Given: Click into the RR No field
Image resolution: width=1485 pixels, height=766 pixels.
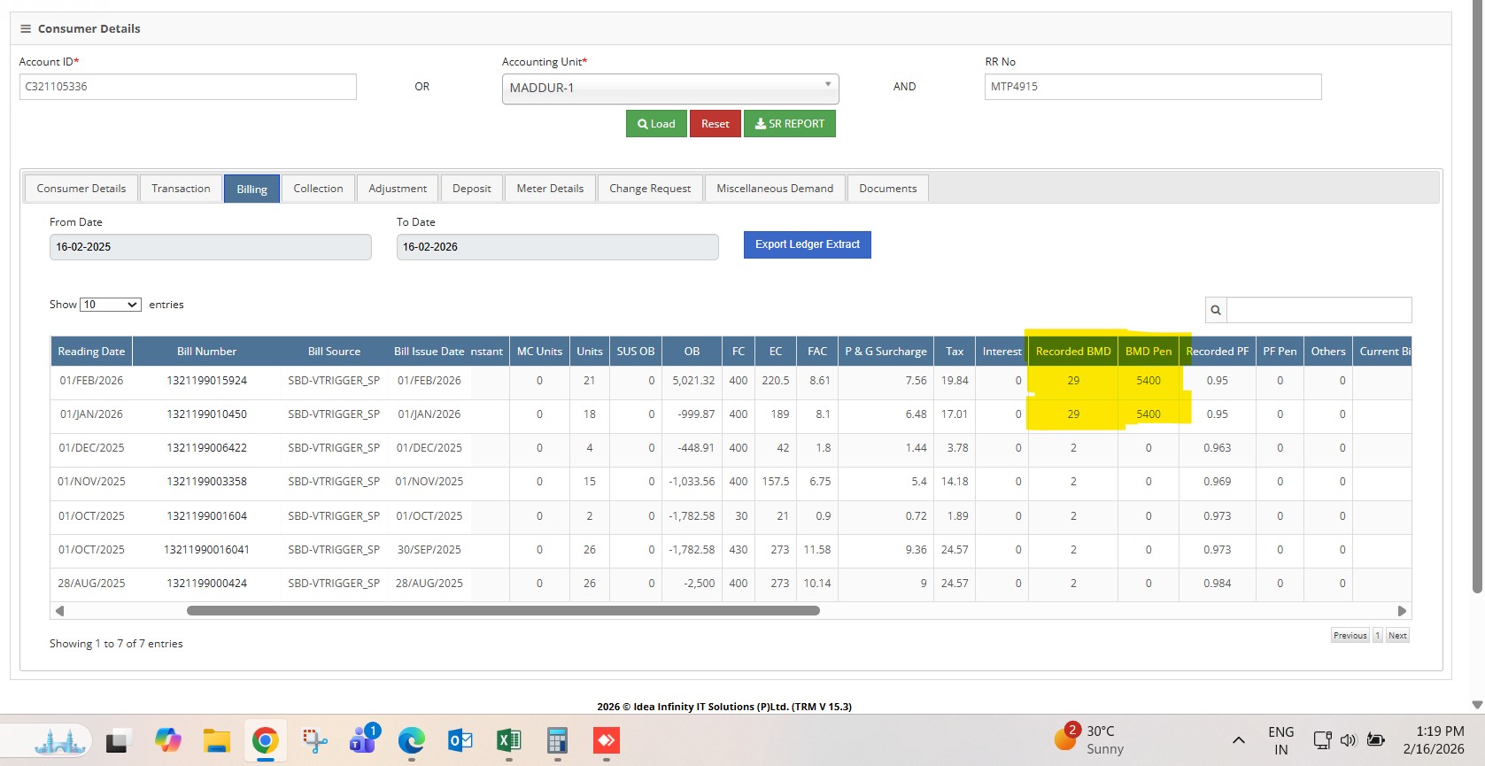Looking at the screenshot, I should tap(1152, 87).
